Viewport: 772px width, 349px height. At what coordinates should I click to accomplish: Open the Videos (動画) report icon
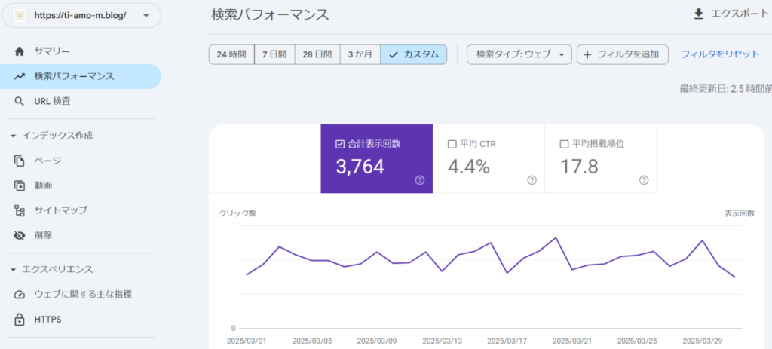[x=20, y=185]
